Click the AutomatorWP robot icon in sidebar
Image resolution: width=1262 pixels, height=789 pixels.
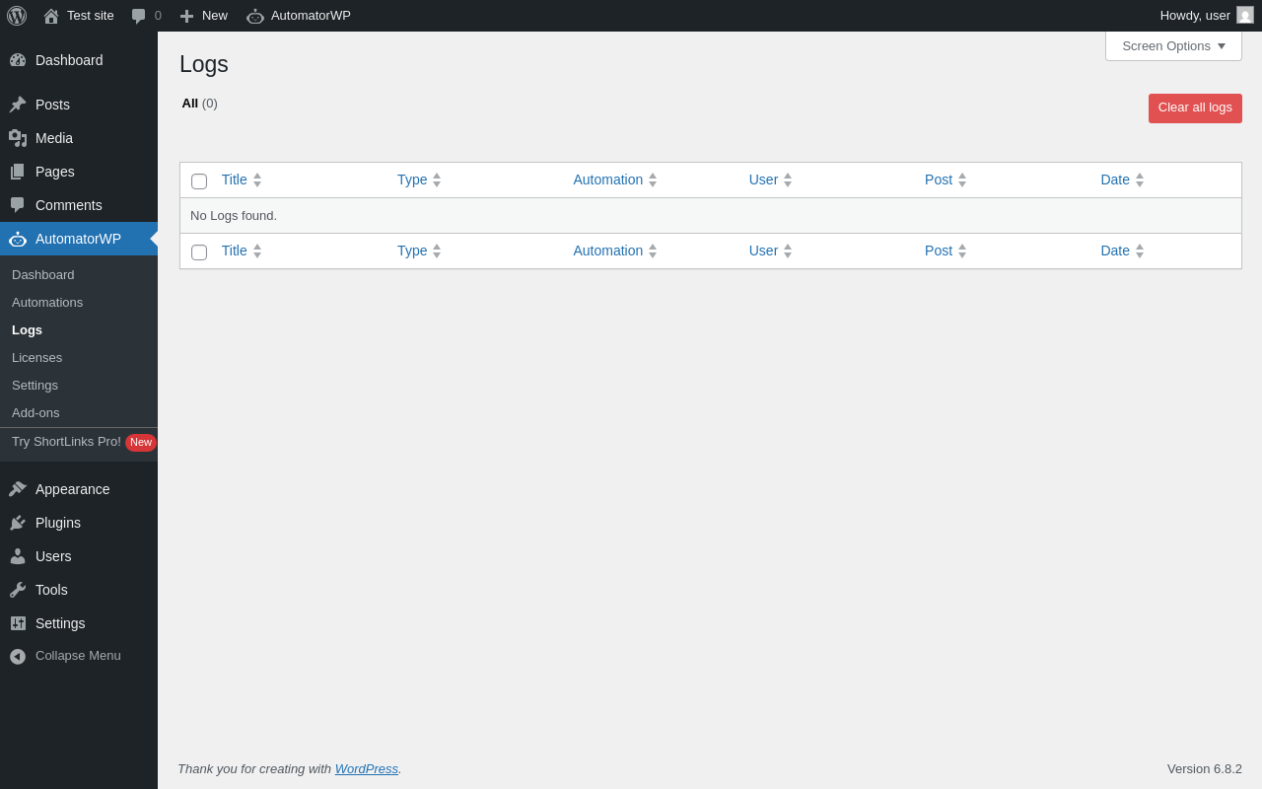18,239
